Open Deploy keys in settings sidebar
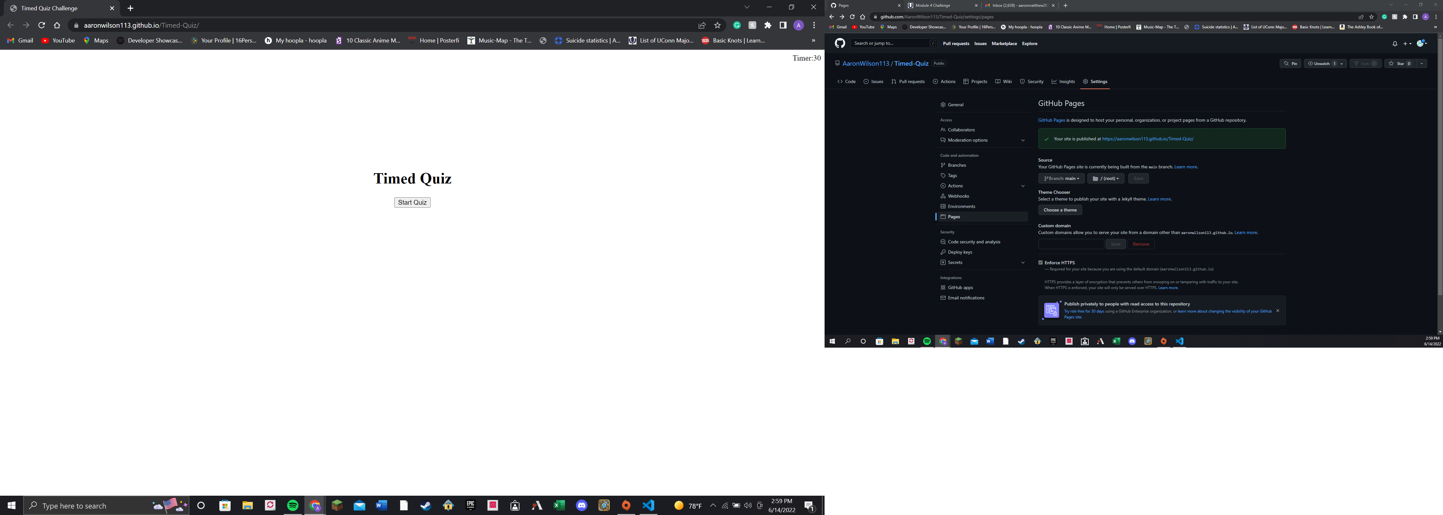 (x=960, y=252)
